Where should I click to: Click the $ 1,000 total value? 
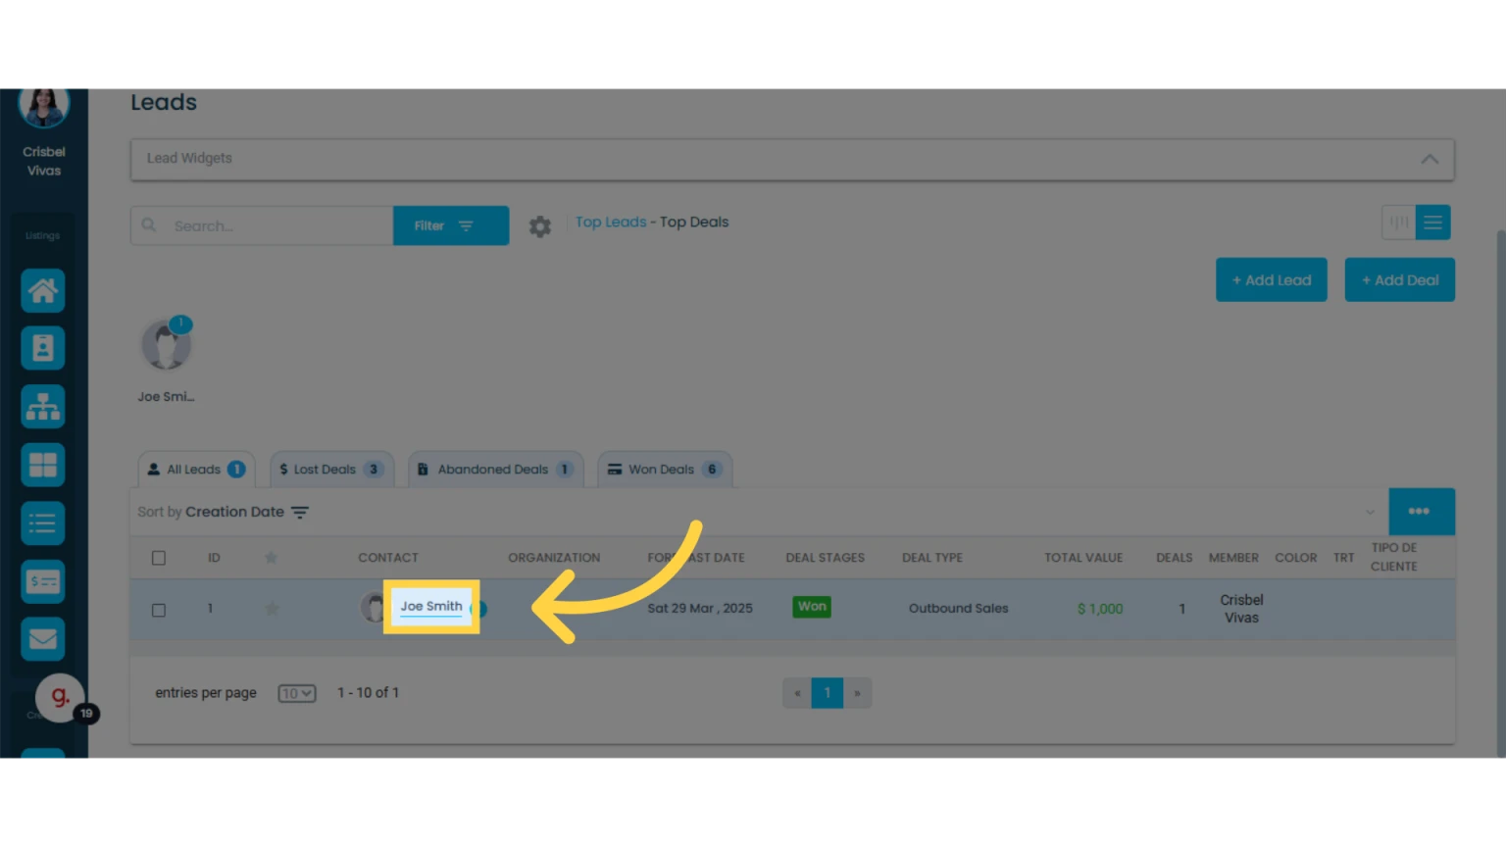1100,609
